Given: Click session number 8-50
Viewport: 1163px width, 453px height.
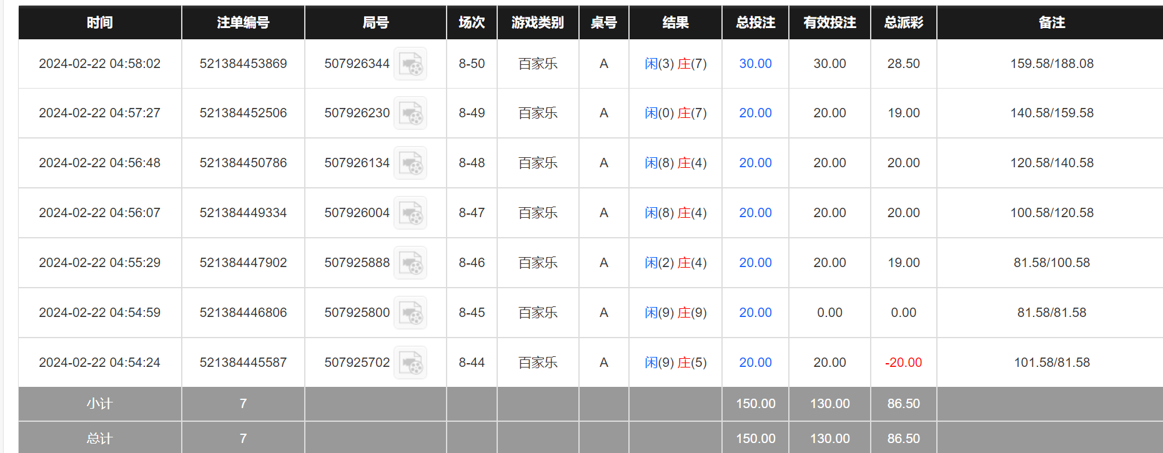Looking at the screenshot, I should [x=472, y=64].
